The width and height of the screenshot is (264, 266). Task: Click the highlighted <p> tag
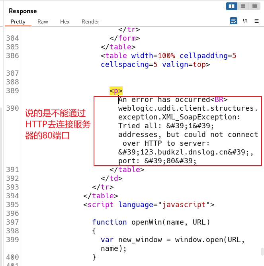(116, 91)
